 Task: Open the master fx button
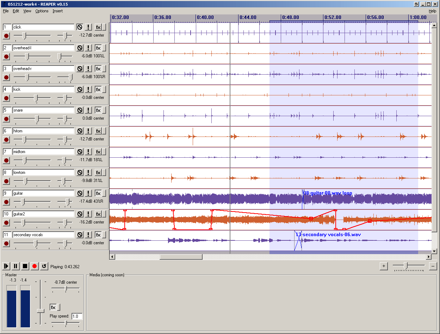(x=53, y=307)
